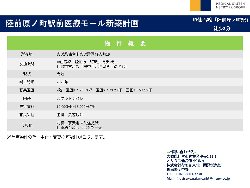The image size is (250, 188).
Task: Select the 2026年 completion date cell
Action: [62, 82]
